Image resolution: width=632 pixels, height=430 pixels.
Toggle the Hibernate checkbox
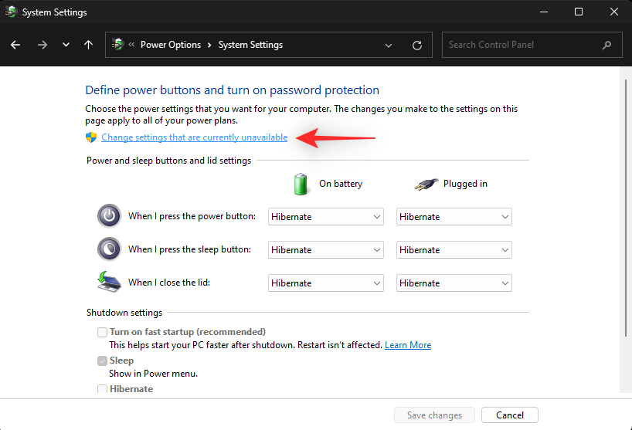(x=102, y=389)
